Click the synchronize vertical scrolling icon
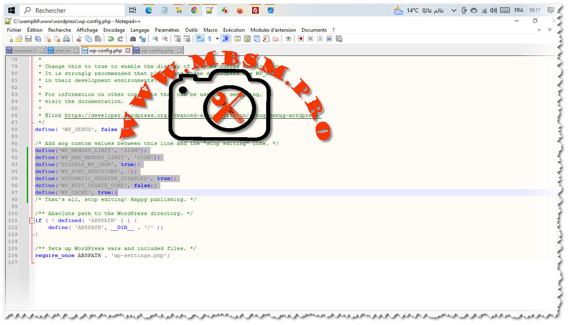The height and width of the screenshot is (325, 569). [177, 39]
